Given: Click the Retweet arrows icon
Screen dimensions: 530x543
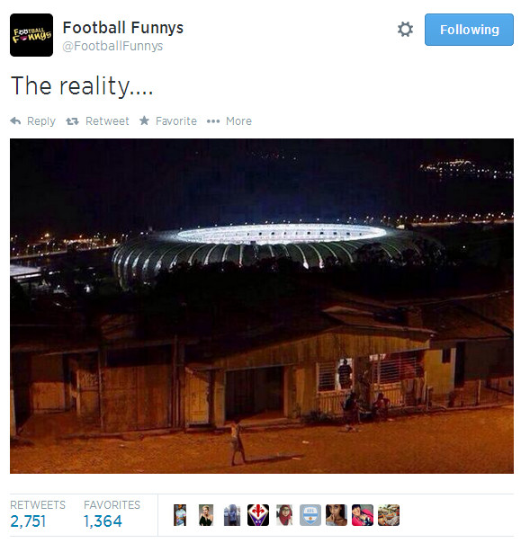Looking at the screenshot, I should click(x=73, y=121).
